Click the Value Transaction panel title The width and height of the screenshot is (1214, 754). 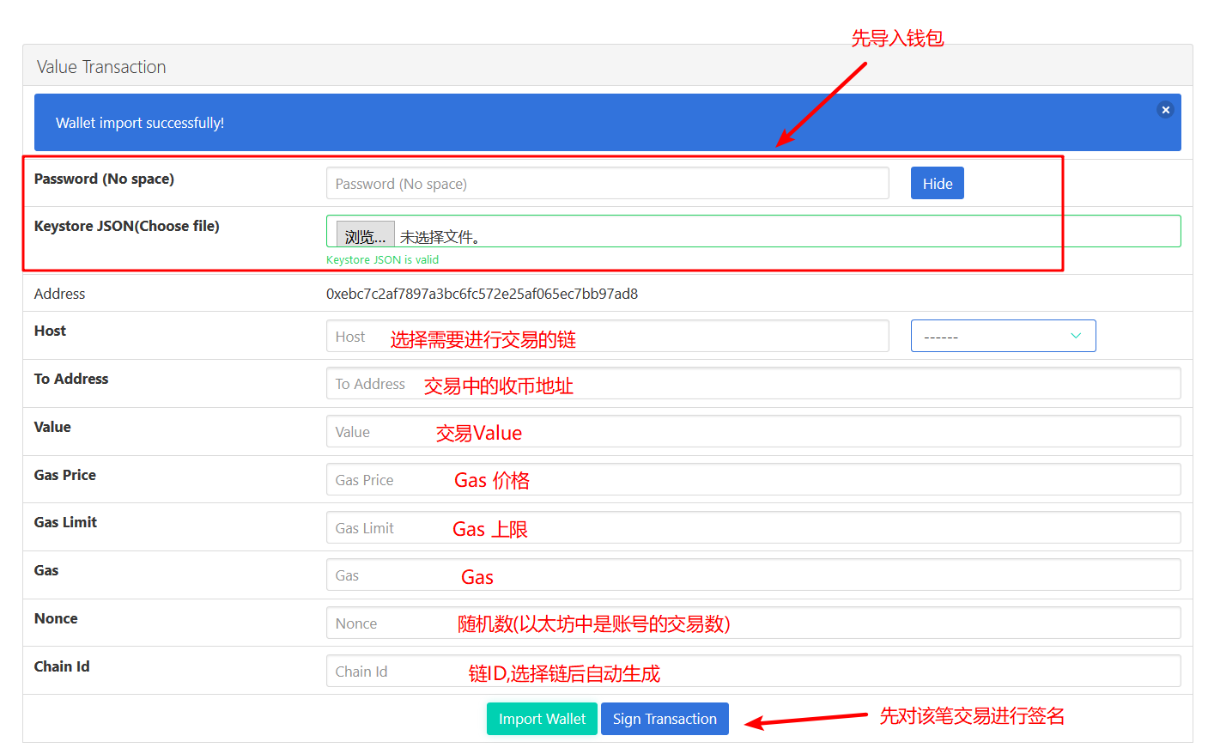point(100,66)
